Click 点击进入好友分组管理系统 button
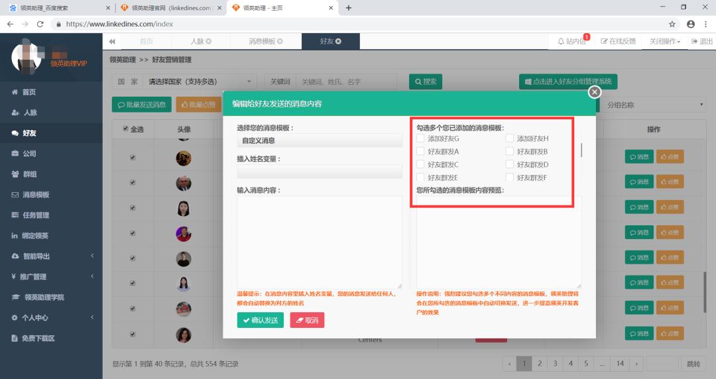The image size is (716, 379). coord(568,81)
